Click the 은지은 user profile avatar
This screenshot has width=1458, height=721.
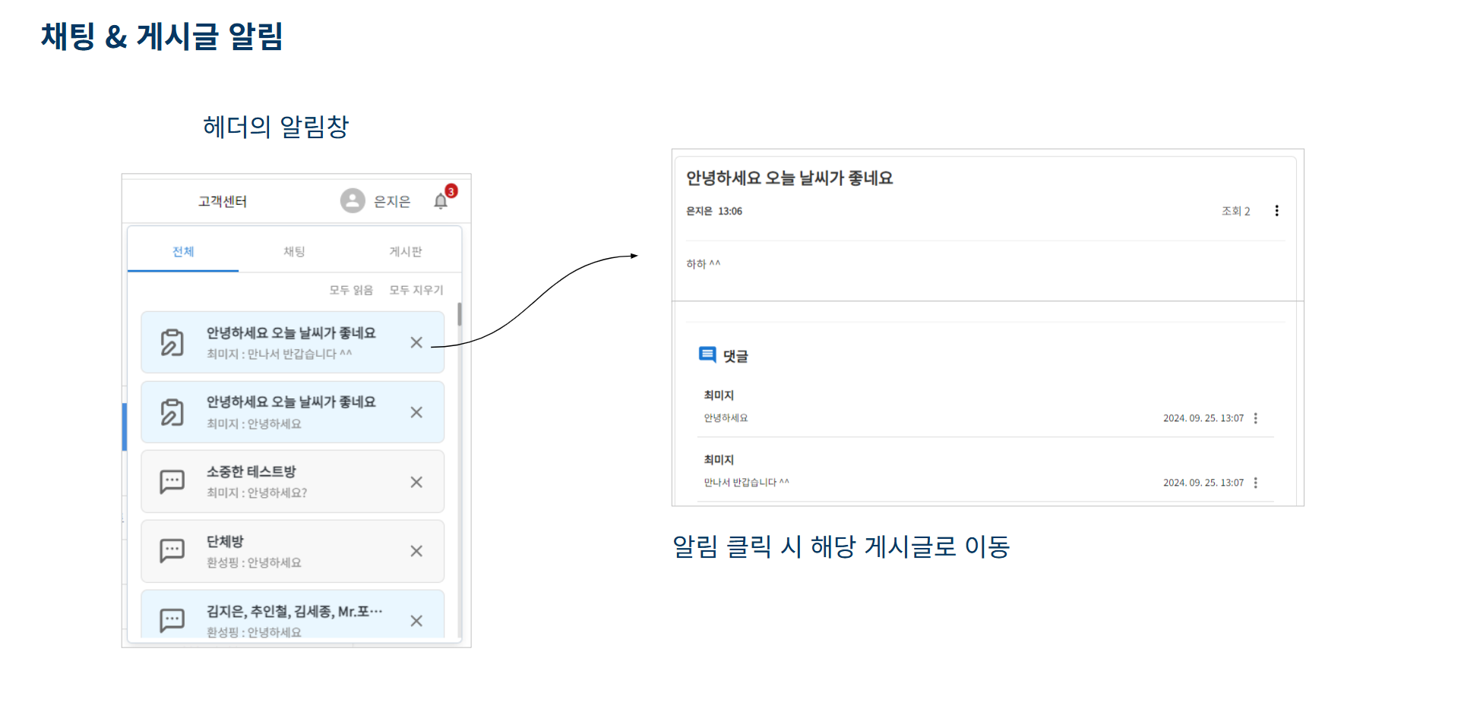click(353, 200)
